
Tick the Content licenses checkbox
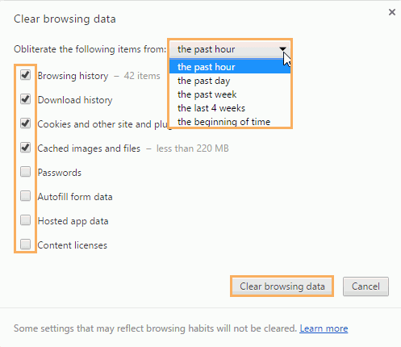tap(26, 245)
